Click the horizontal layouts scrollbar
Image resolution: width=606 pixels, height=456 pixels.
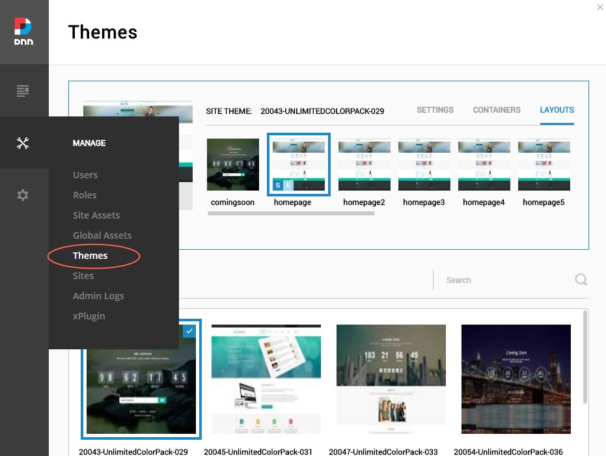(291, 213)
